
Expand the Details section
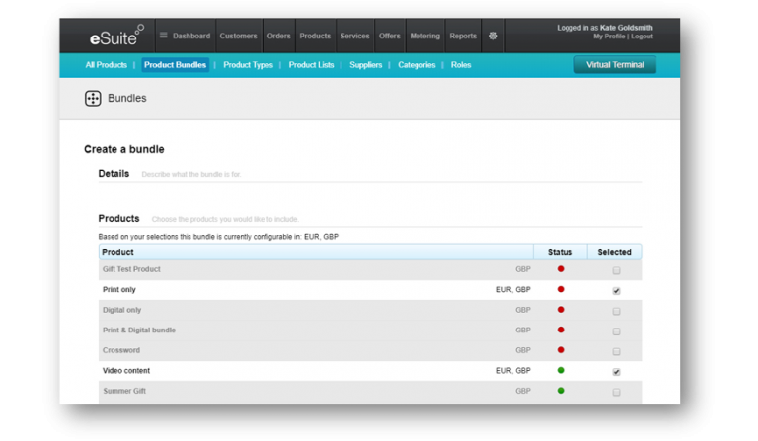click(x=114, y=174)
